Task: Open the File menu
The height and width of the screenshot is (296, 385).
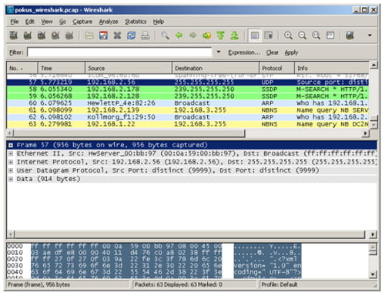Action: pos(15,22)
